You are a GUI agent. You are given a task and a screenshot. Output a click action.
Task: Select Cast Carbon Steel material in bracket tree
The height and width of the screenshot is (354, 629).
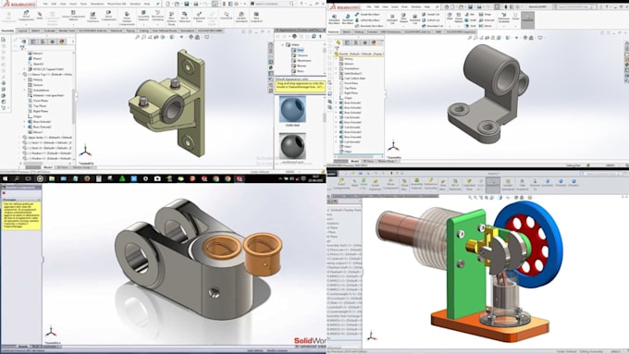click(353, 79)
